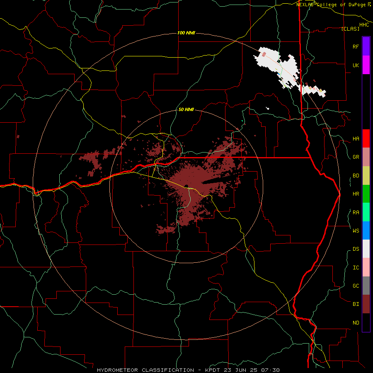Click the "ND" legend label
Image resolution: width=373 pixels, height=373 pixels.
tap(356, 323)
